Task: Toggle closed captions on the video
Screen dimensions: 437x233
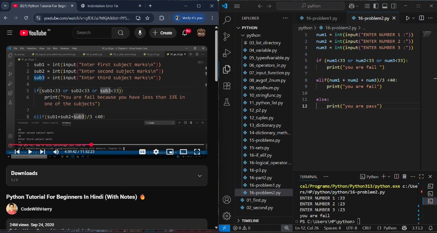Action: pyautogui.click(x=142, y=152)
